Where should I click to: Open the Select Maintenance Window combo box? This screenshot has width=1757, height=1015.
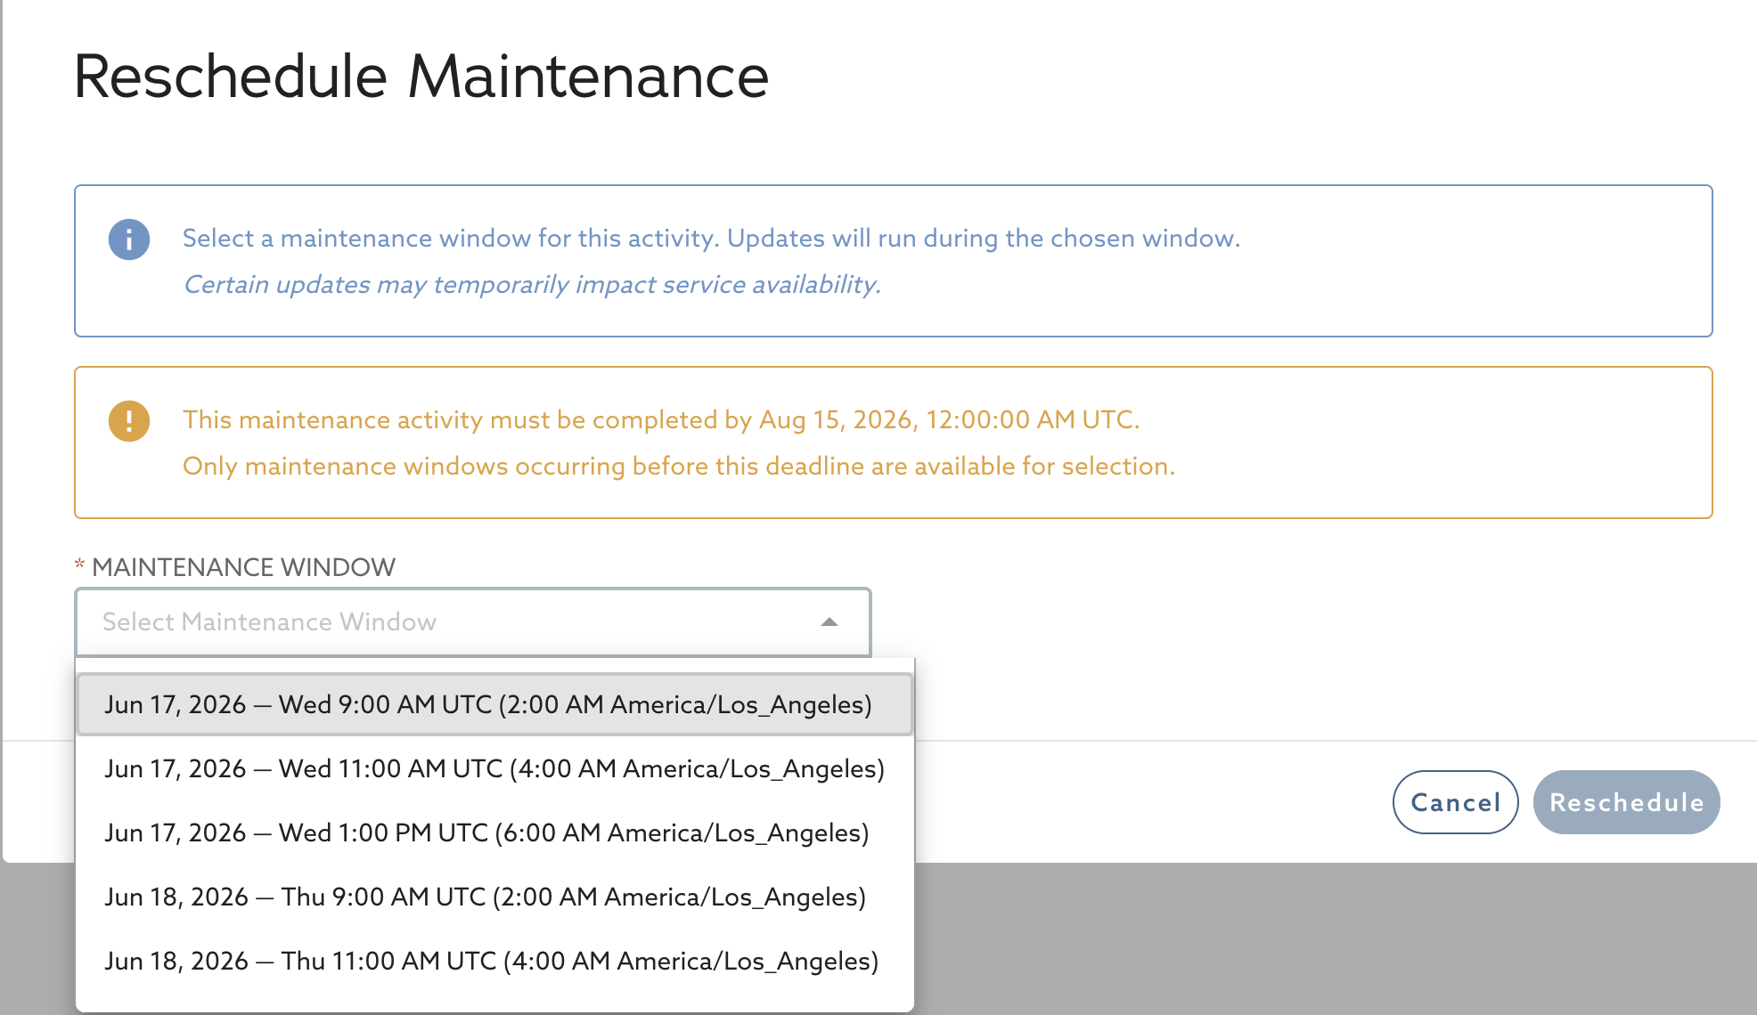pos(473,622)
